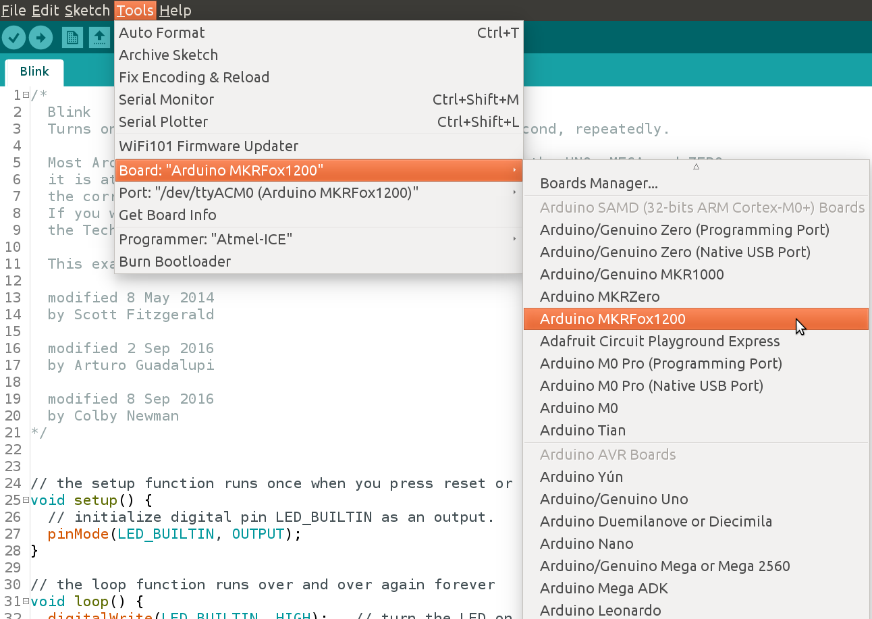Open the Serial Monitor
This screenshot has height=619, width=872.
point(319,99)
